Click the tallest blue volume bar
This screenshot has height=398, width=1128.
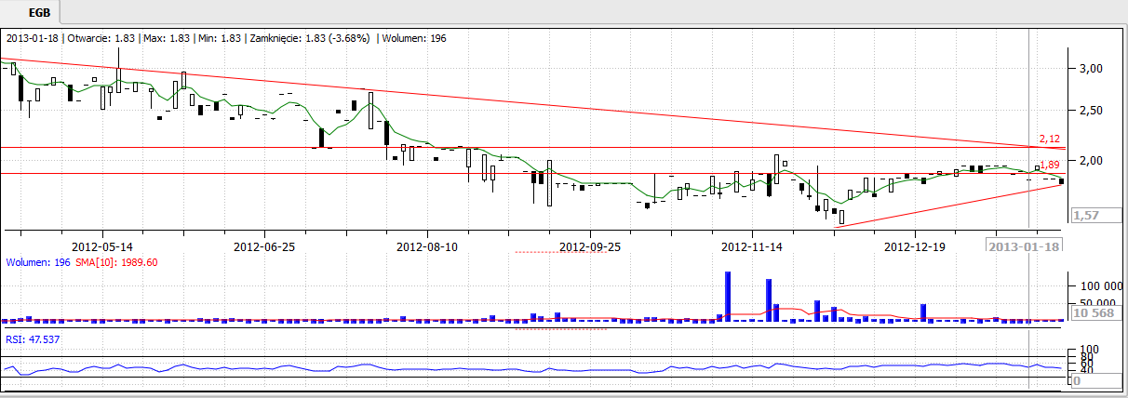[728, 296]
